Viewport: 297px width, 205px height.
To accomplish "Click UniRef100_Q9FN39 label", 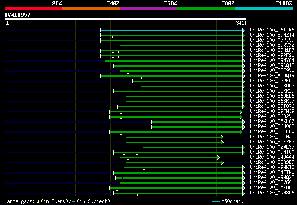I will point(272,112).
